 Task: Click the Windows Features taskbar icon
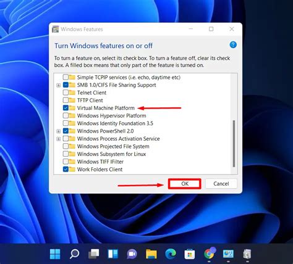pos(247,254)
